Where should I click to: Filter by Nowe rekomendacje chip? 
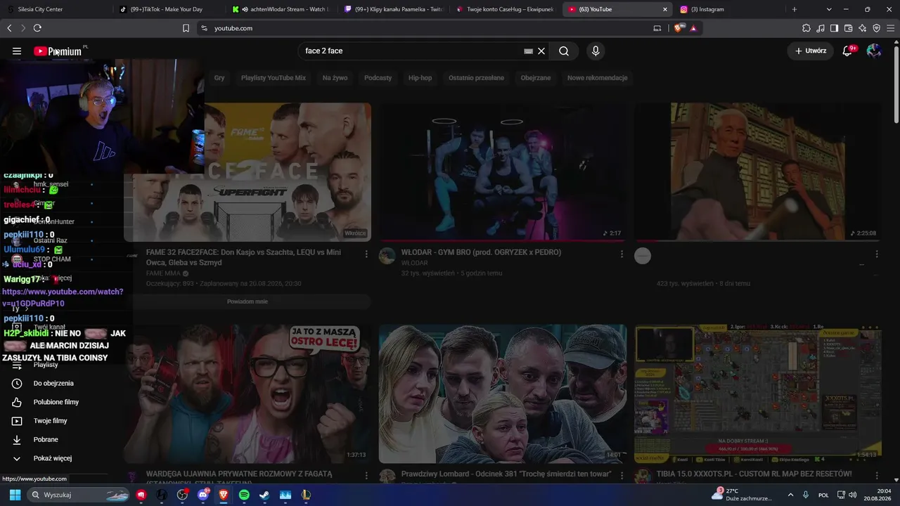[x=598, y=78]
